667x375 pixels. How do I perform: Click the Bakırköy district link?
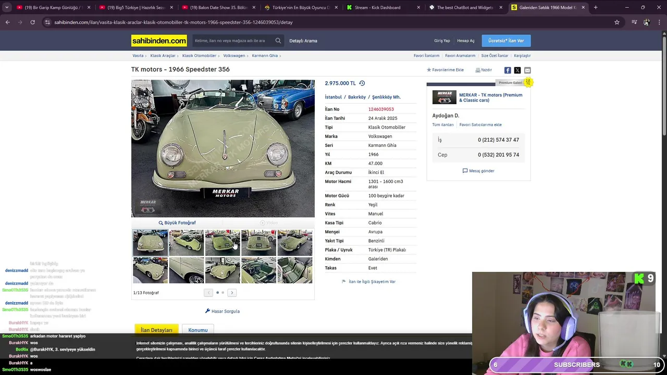(357, 97)
